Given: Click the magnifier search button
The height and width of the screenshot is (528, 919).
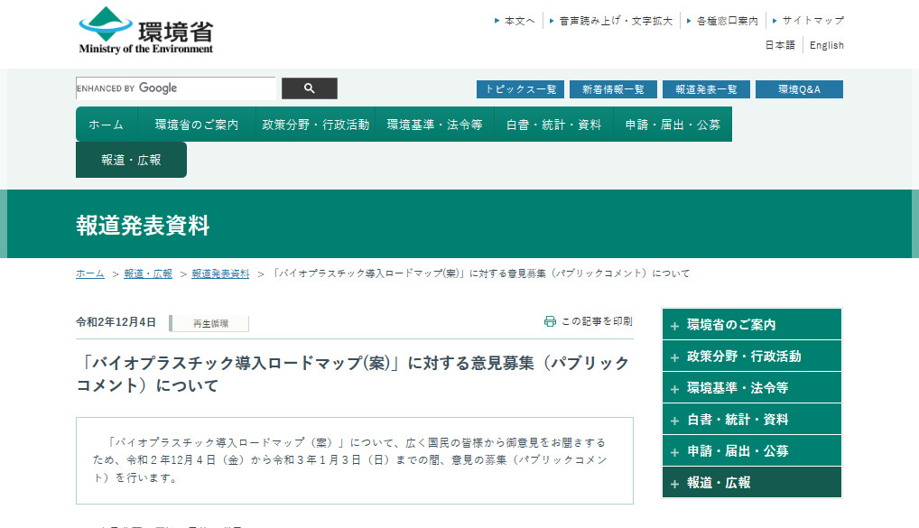Looking at the screenshot, I should [309, 88].
